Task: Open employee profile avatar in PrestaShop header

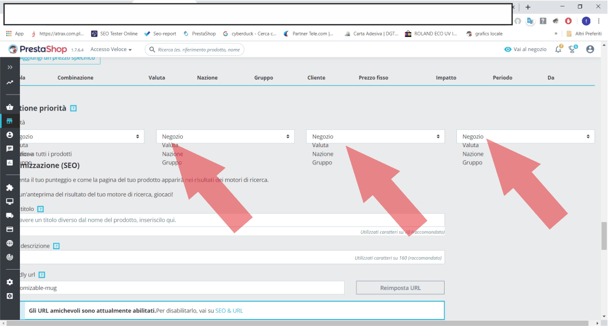Action: coord(590,49)
